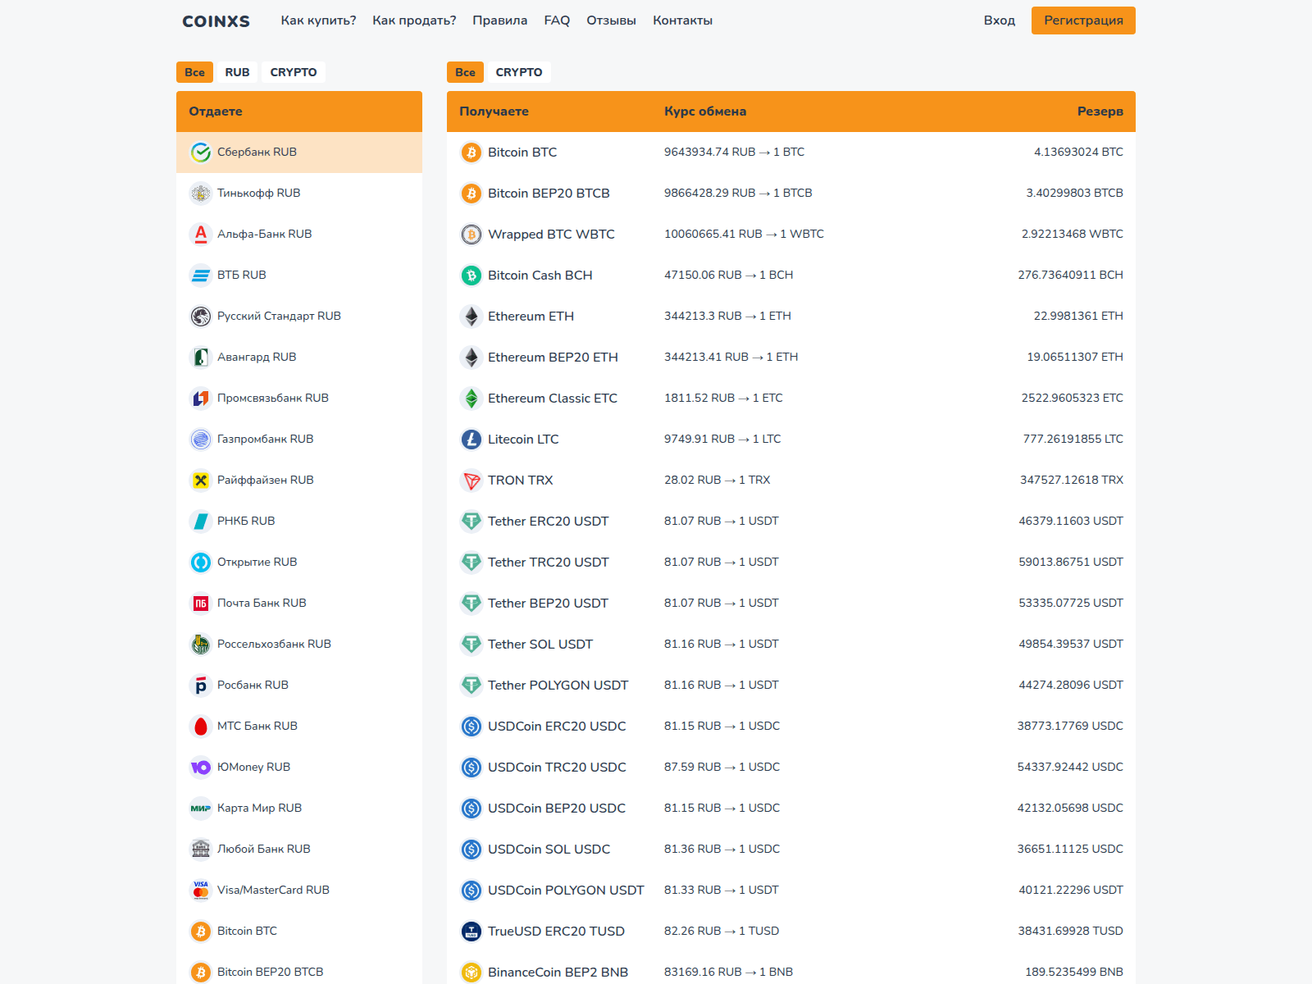Open the FAQ menu item
Image resolution: width=1312 pixels, height=984 pixels.
tap(557, 20)
